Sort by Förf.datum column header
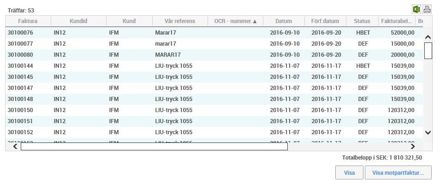The height and width of the screenshot is (184, 440). [325, 21]
